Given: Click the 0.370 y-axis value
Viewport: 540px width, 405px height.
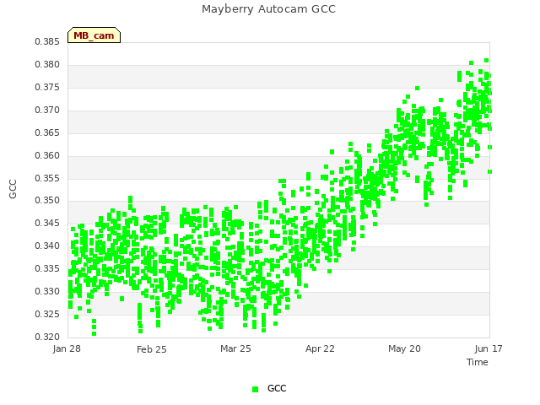Looking at the screenshot, I should (x=47, y=111).
